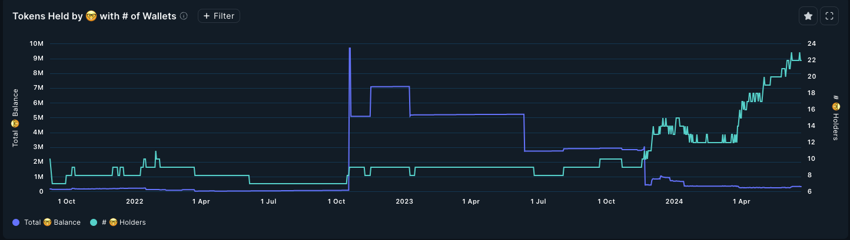Expand chart to fullscreen view
Viewport: 850px width, 240px height.
click(x=829, y=16)
